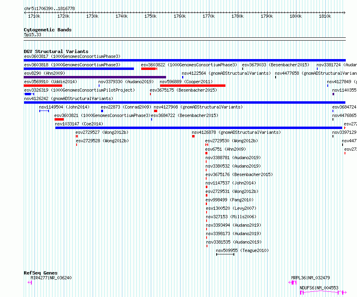Select the nsv509955 (Teague2010) black span glyph
The width and height of the screenshot is (357, 297).
tap(225, 254)
